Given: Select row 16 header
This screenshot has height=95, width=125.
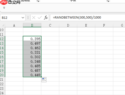Looking at the screenshot, I should [x=2, y=57].
